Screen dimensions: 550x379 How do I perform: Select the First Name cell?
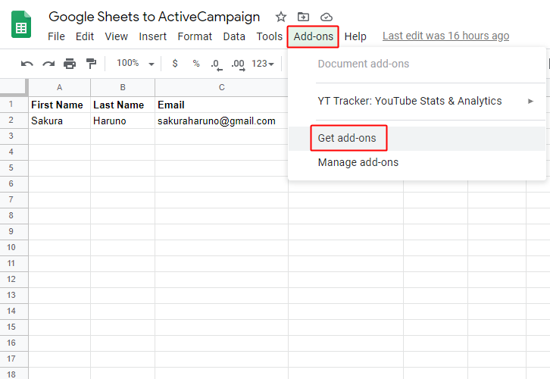[x=60, y=105]
